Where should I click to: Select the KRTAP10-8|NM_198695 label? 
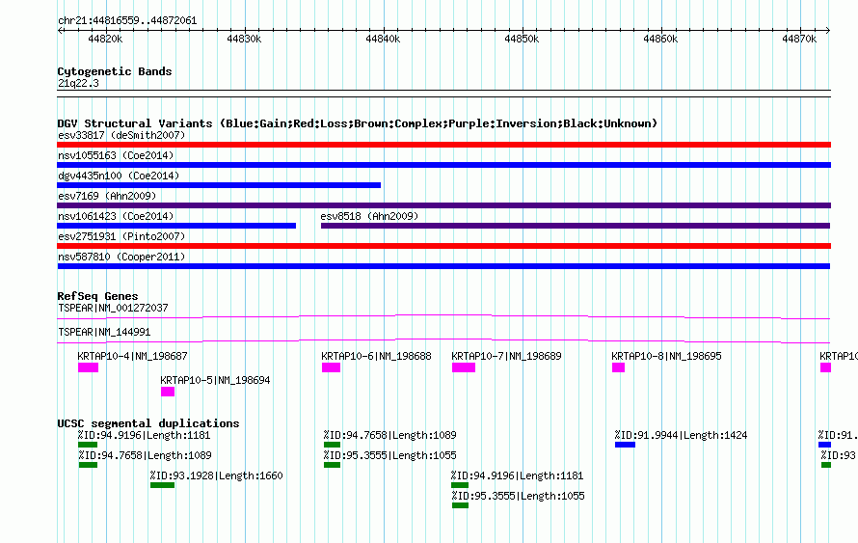666,356
